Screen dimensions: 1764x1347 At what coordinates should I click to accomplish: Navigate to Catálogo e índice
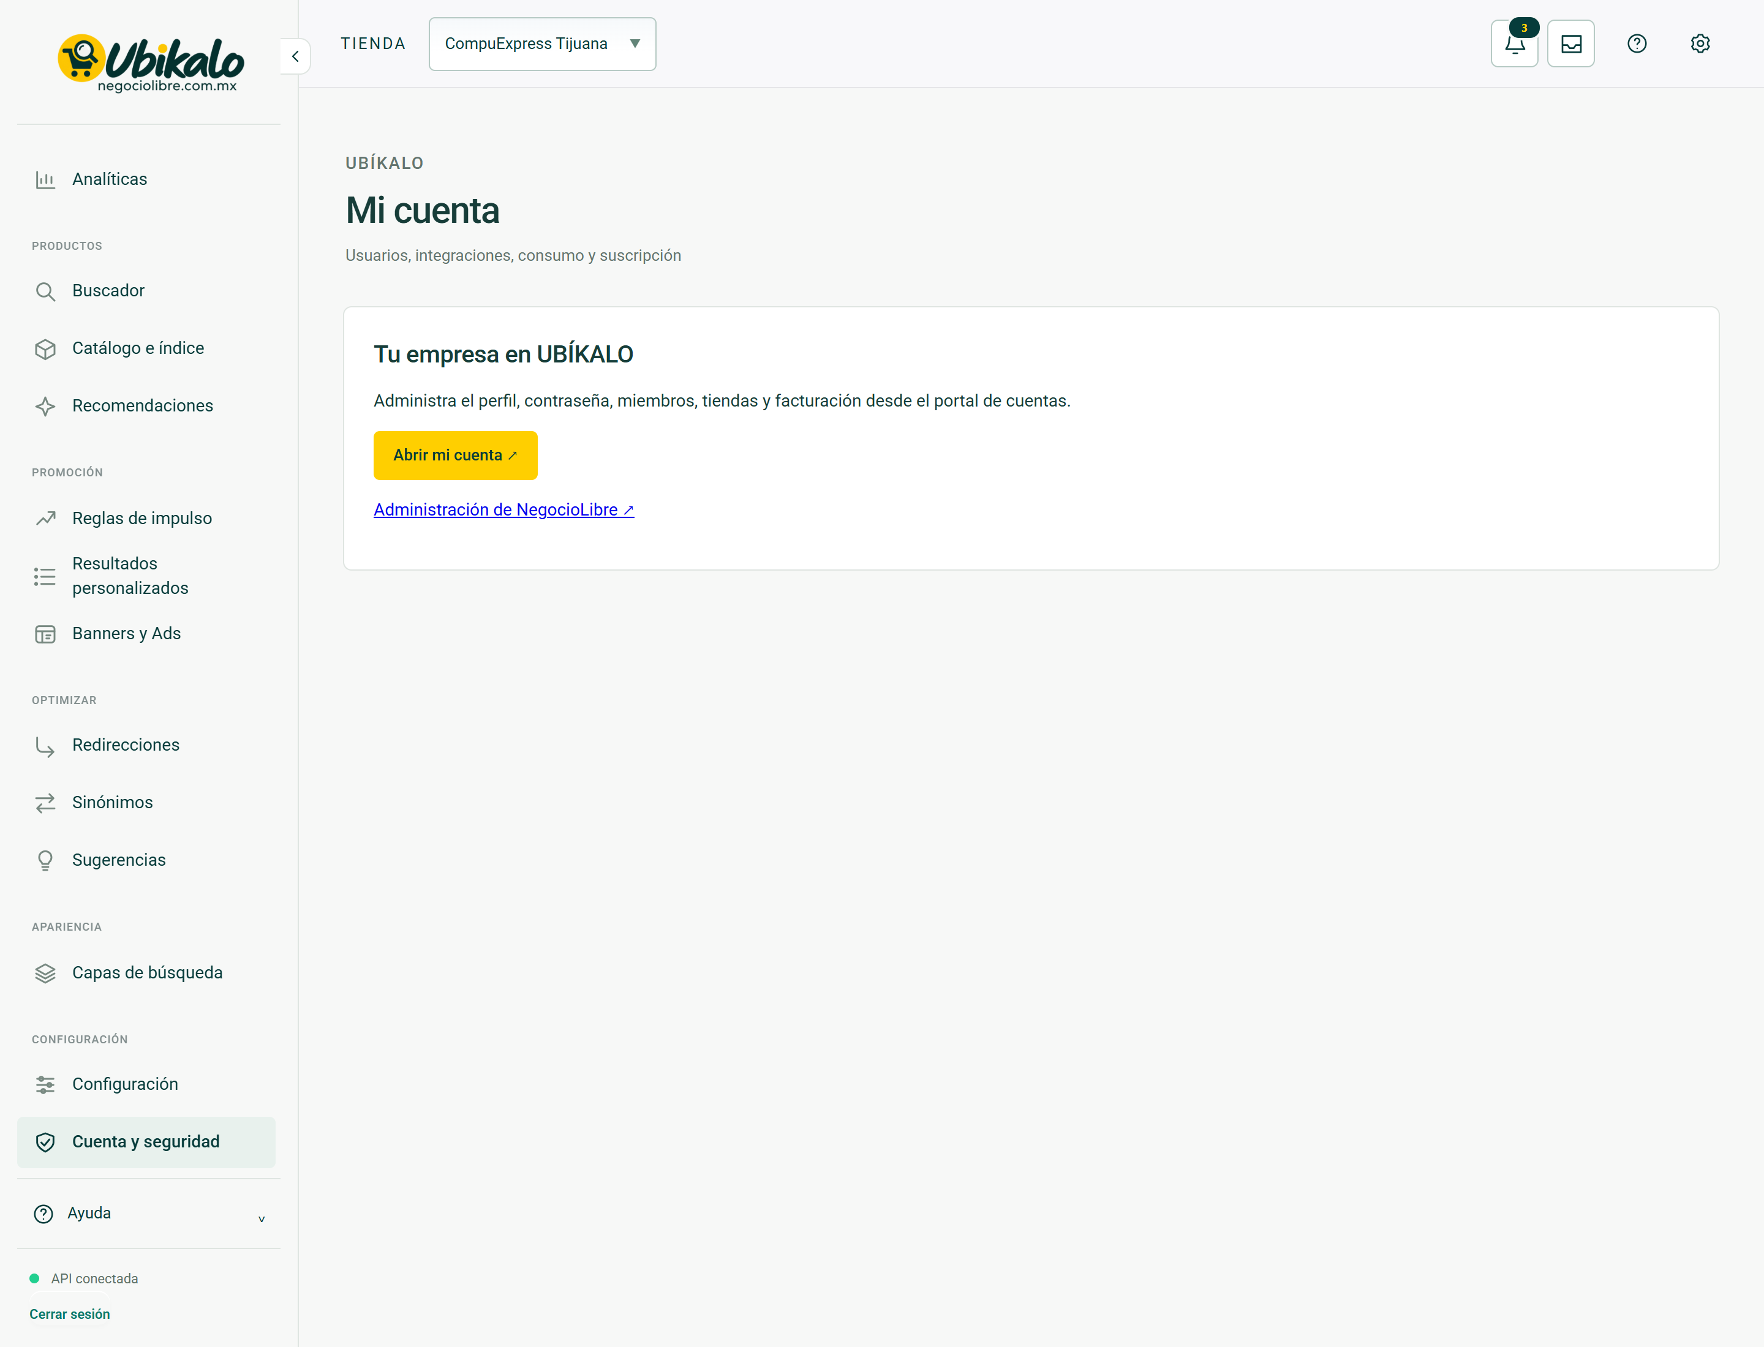click(x=147, y=349)
